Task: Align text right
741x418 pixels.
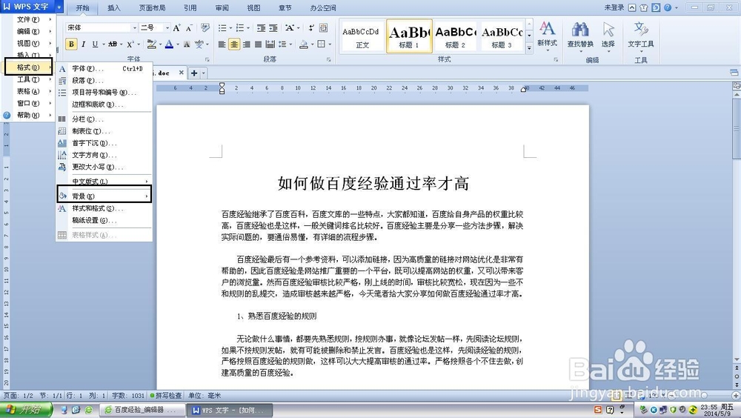Action: (x=246, y=44)
